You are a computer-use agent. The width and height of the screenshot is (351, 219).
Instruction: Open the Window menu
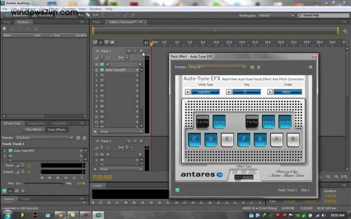tap(95, 9)
